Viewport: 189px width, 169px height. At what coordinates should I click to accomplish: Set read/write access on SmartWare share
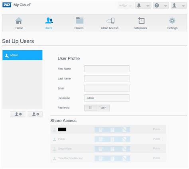coord(100,149)
